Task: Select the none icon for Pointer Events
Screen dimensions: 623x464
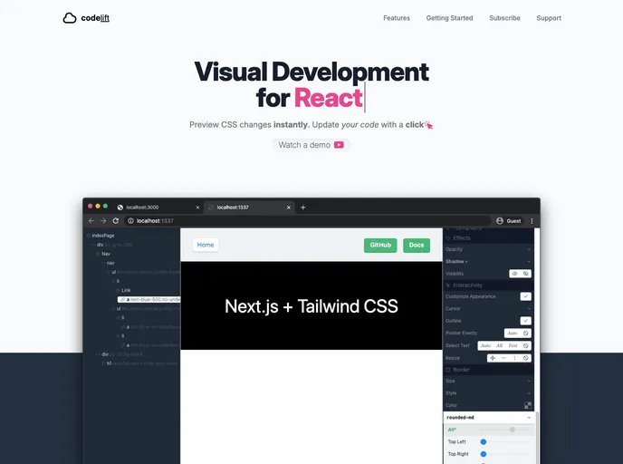Action: pyautogui.click(x=525, y=333)
